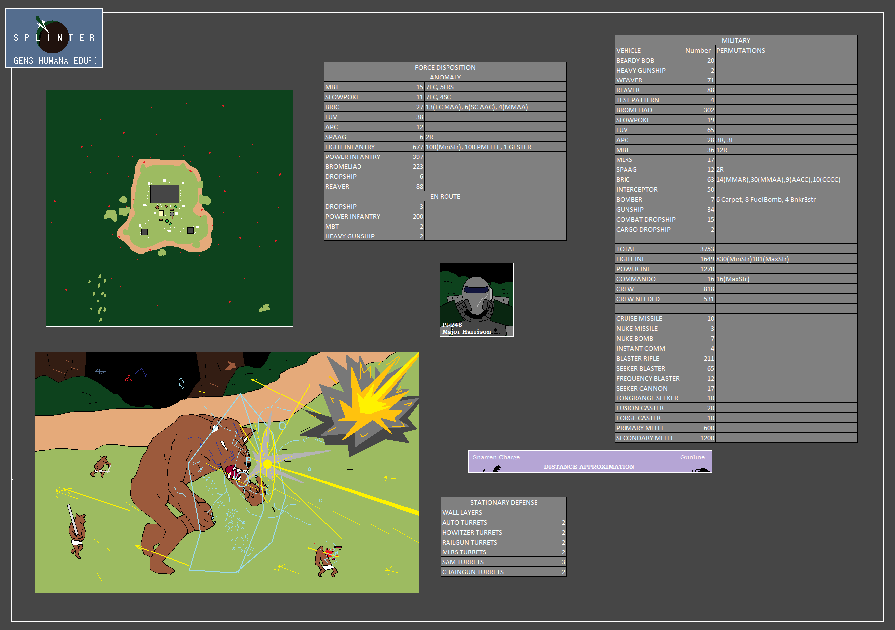
Task: Select the EN ROUTE section header
Action: pos(445,196)
